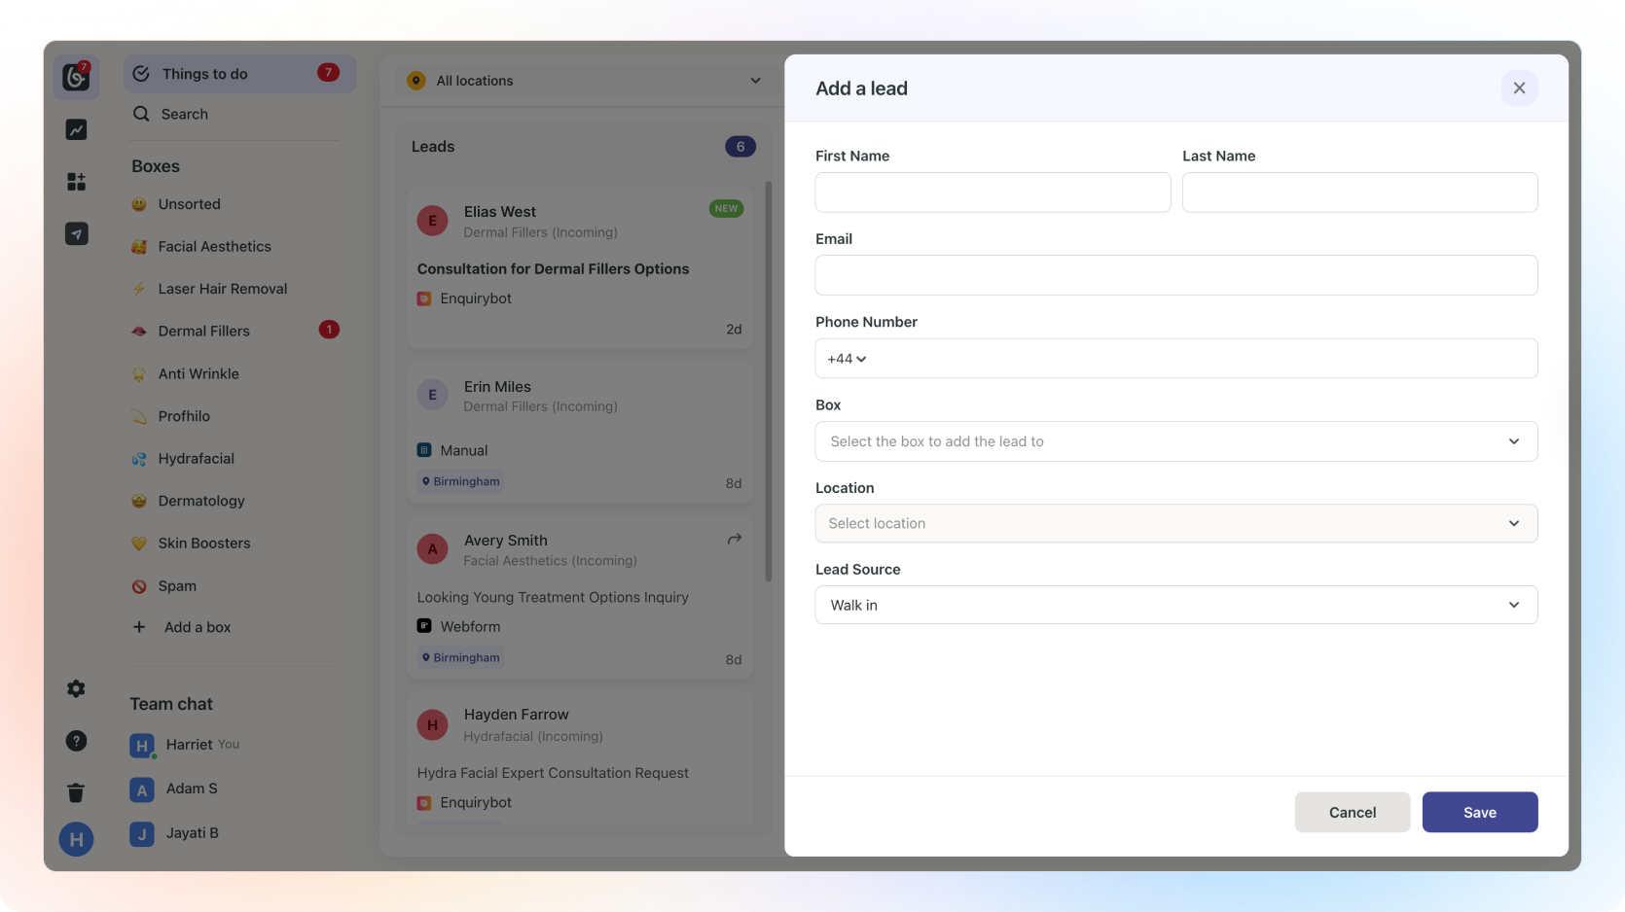Click the Leads count badge showing 6
The width and height of the screenshot is (1625, 912).
click(740, 147)
